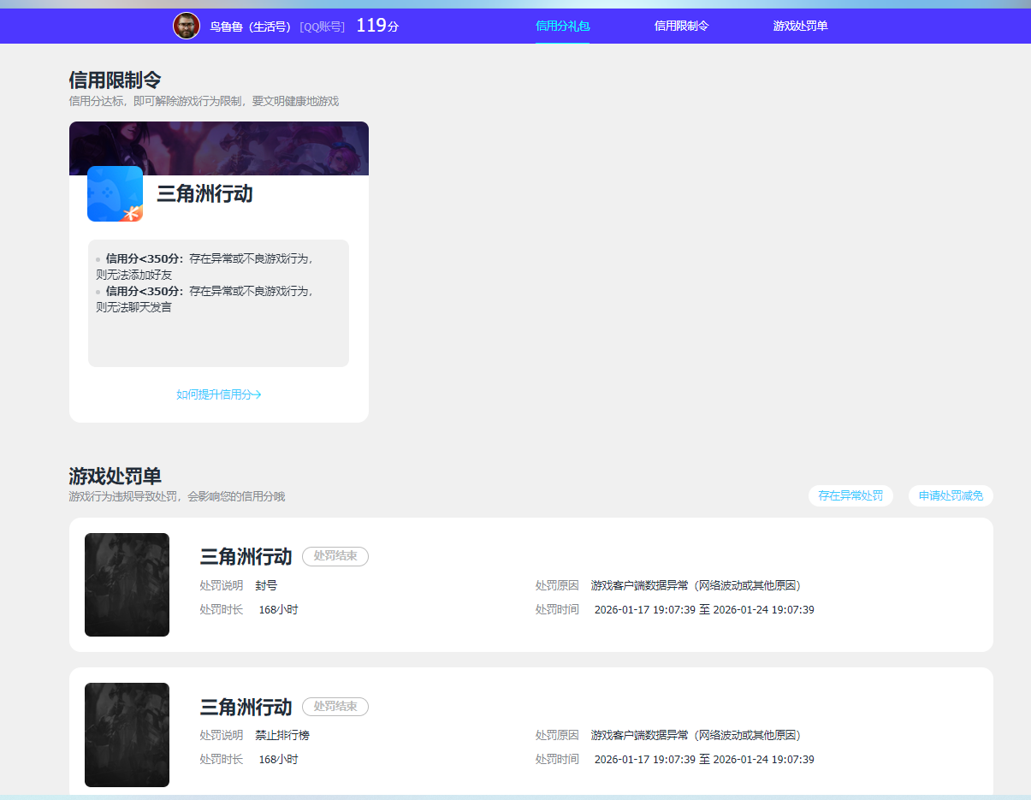Click the 封号 penalty description
Image resolution: width=1031 pixels, height=800 pixels.
[266, 586]
